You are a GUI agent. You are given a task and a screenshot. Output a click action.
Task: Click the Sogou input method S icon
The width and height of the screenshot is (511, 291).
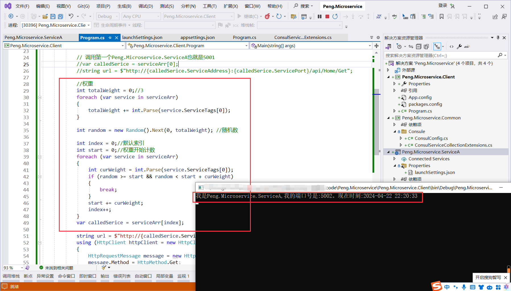click(436, 286)
